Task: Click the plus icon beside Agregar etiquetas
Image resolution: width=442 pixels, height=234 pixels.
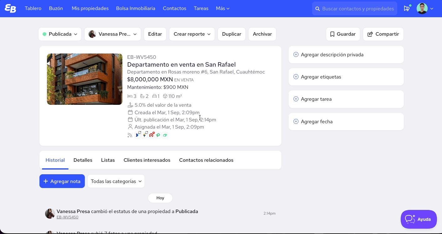Action: coord(296,77)
